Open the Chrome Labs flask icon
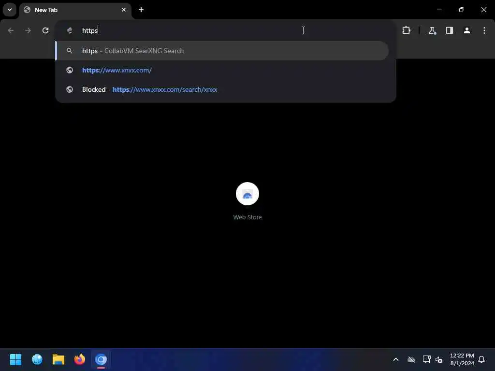The width and height of the screenshot is (495, 371). click(432, 30)
